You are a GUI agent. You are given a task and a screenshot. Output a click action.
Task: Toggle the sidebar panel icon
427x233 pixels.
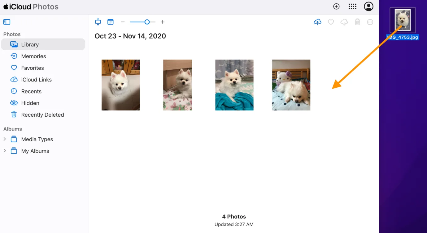click(x=7, y=22)
